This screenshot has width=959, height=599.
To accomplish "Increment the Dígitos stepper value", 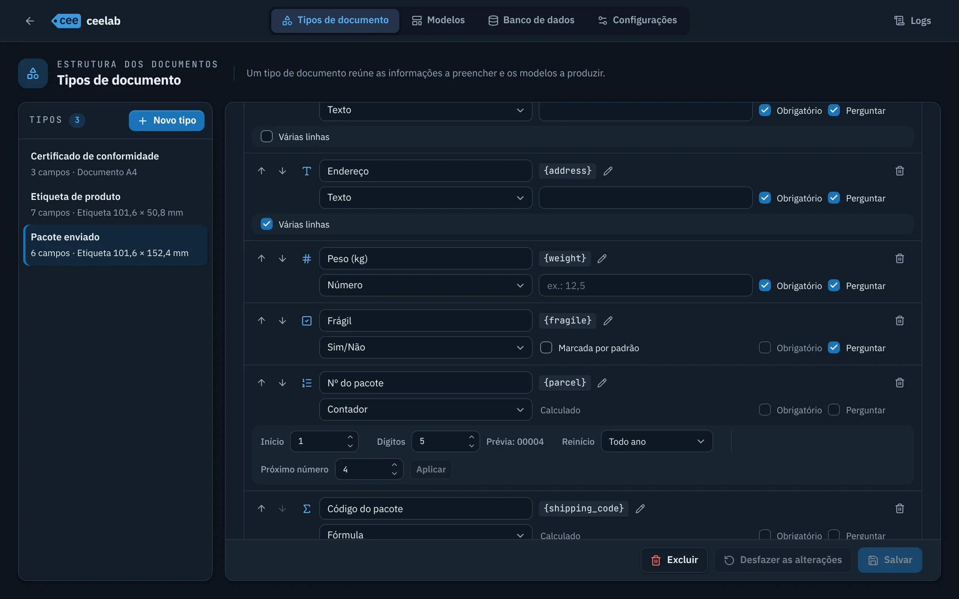I will [471, 437].
